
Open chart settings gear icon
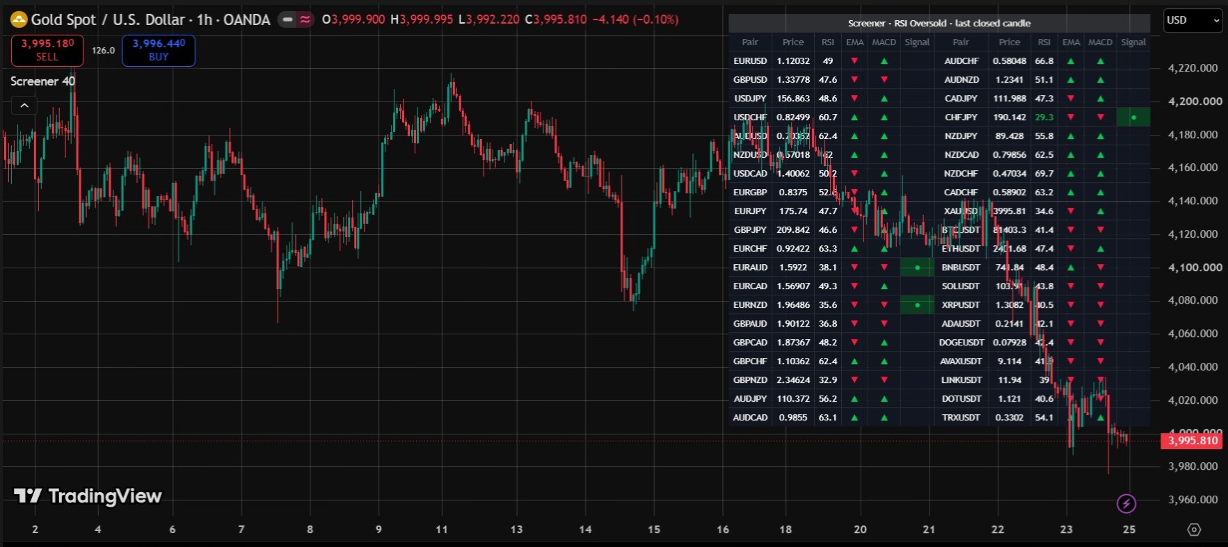click(1194, 530)
